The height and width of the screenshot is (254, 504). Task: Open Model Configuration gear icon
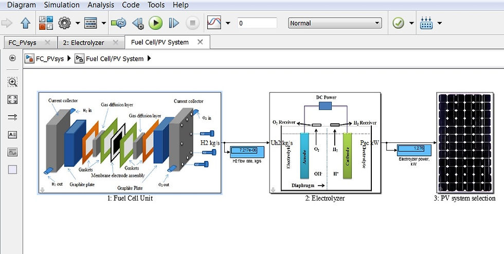65,23
